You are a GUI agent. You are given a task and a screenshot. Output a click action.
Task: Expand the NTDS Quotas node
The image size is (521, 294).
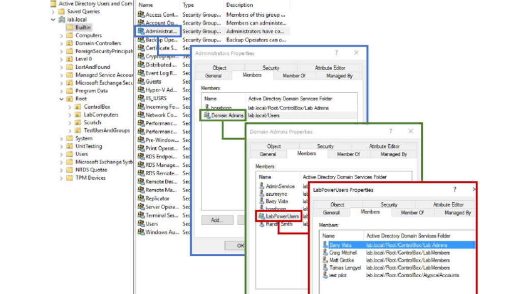[62, 170]
